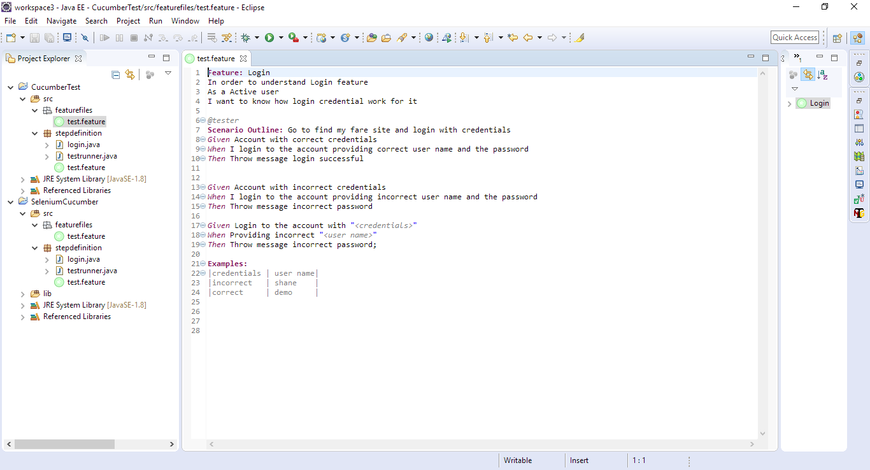The image size is (870, 470).
Task: Click the Save toolbar icon
Action: [x=34, y=37]
